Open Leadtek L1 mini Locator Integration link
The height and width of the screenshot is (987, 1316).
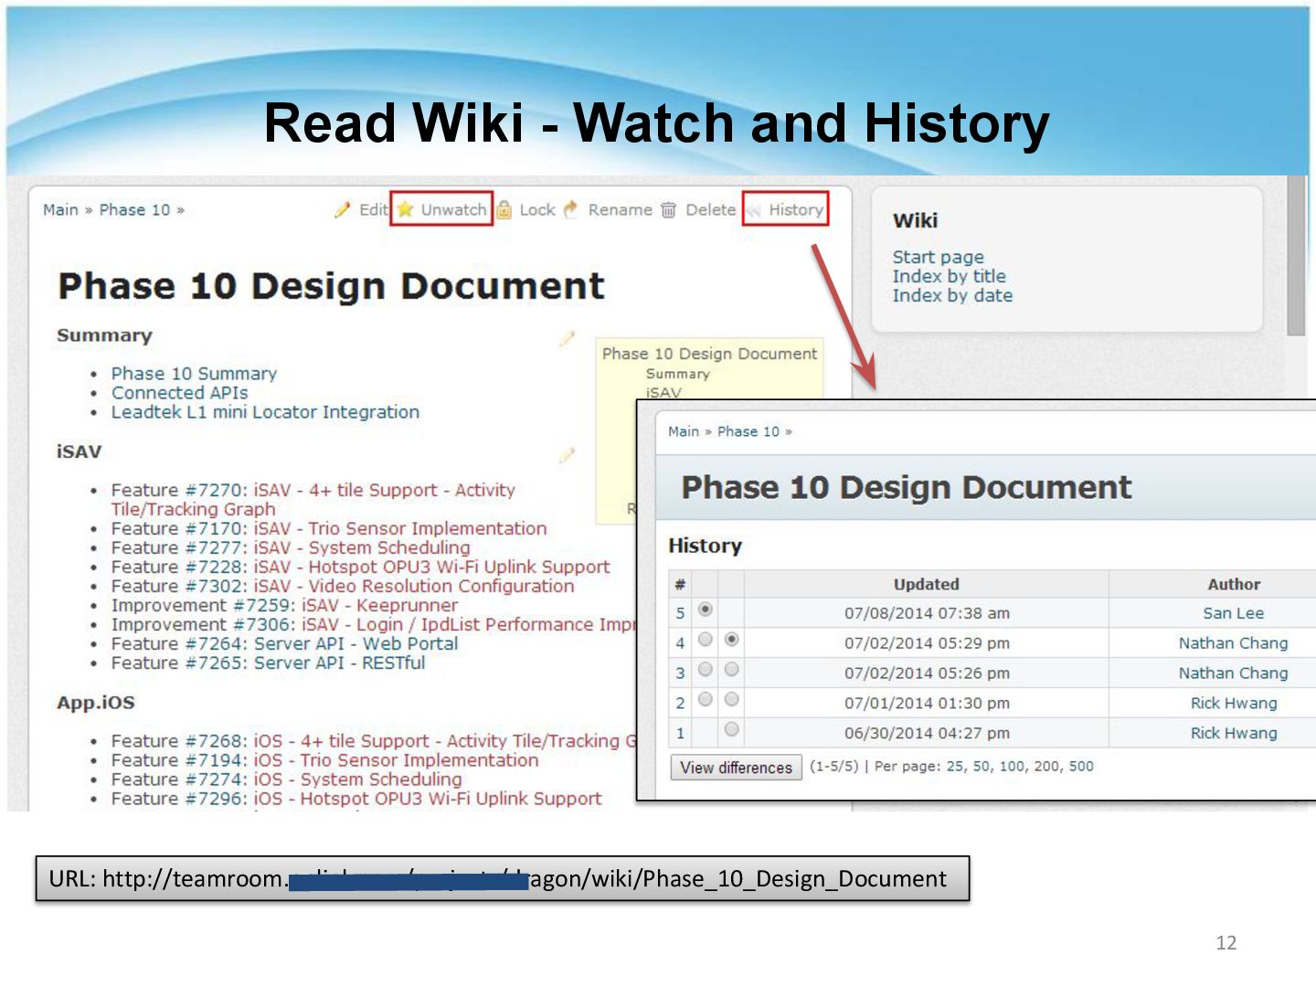265,412
